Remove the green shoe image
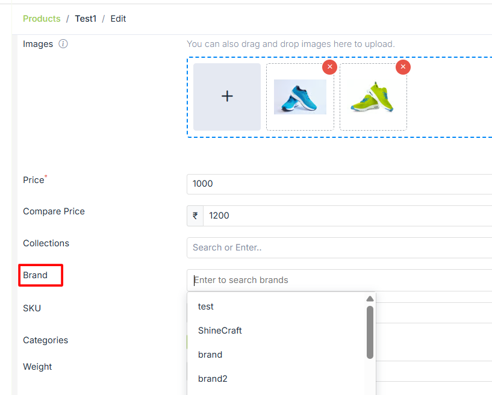492x395 pixels. (403, 67)
